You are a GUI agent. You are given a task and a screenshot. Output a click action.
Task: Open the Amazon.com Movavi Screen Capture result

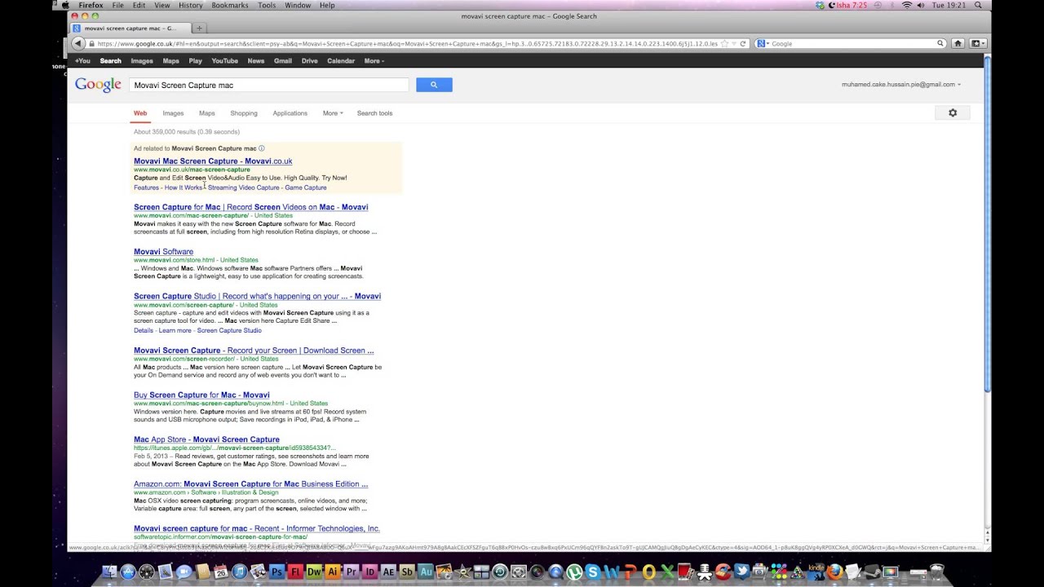coord(250,484)
